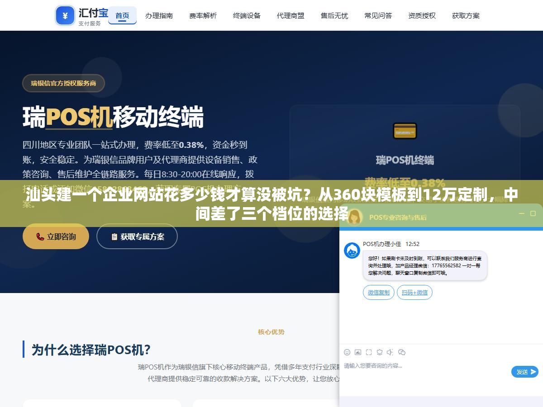Screen dimensions: 543x407
Task: Click 获取方案 in the top nav
Action: [466, 15]
